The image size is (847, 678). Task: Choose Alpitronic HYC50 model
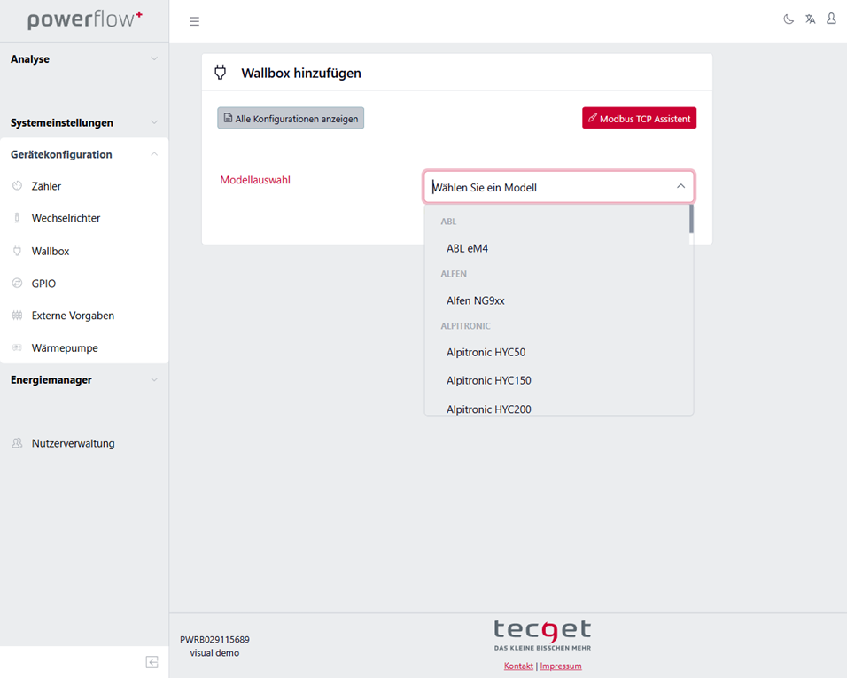click(x=557, y=352)
